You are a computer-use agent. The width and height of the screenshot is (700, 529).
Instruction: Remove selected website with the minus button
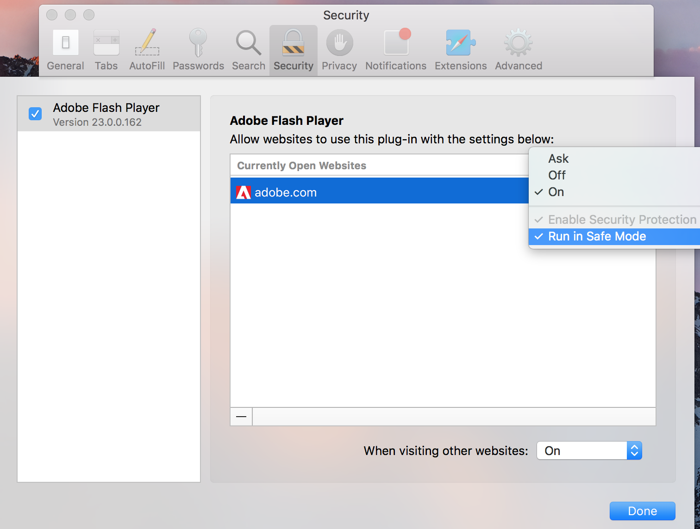241,417
